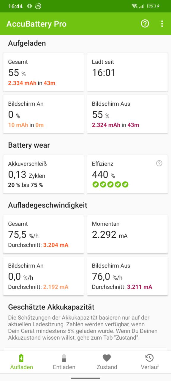Tap the Zustand heart icon
This screenshot has height=381, width=171.
pos(107,358)
